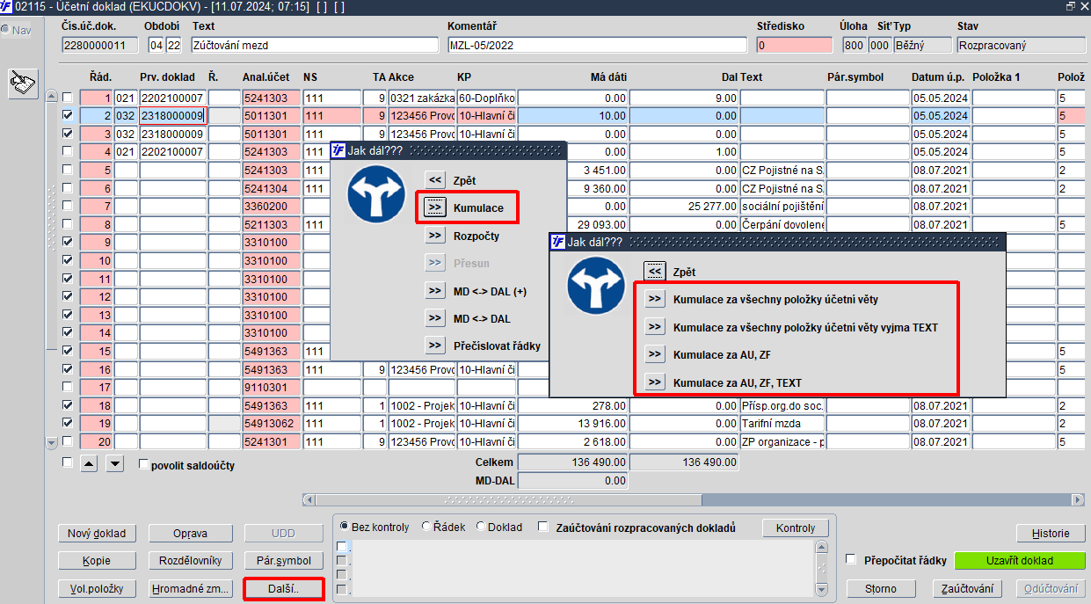Viewport: 1091px width, 604px height.
Task: Click the << Zpět arrow in first dialog
Action: coord(434,180)
